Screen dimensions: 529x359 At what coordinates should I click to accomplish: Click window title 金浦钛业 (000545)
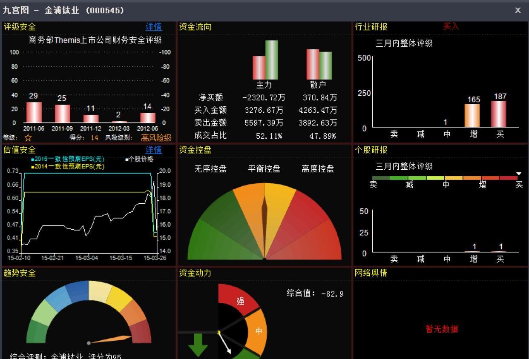point(84,10)
